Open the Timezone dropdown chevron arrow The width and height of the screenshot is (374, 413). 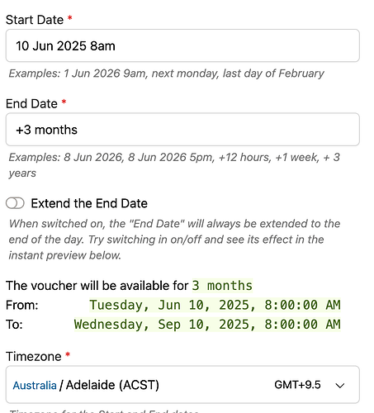(340, 385)
